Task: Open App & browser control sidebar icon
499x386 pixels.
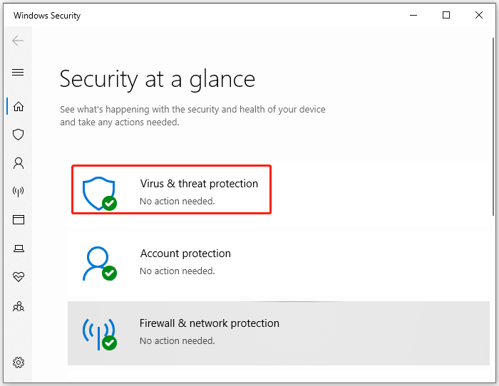Action: (19, 220)
